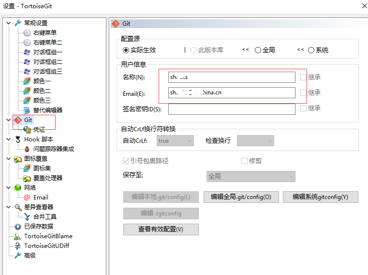Click the TortoiseGitUDiff icon
The height and width of the screenshot is (275, 368).
tap(18, 245)
